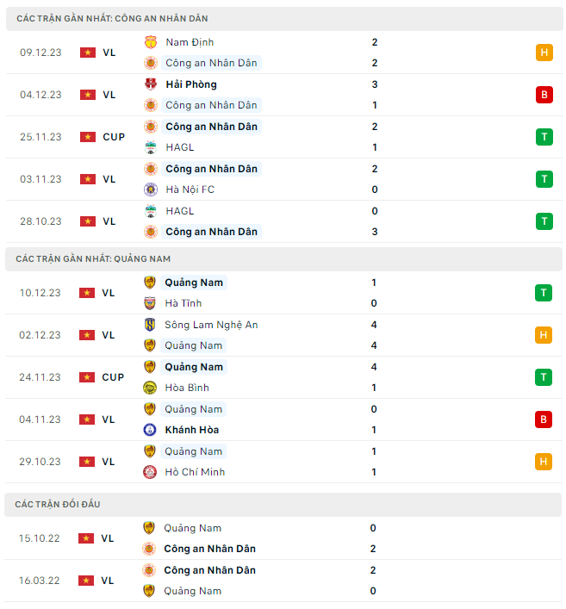Click the Vietnam flag beside 09.12.23

(x=87, y=53)
